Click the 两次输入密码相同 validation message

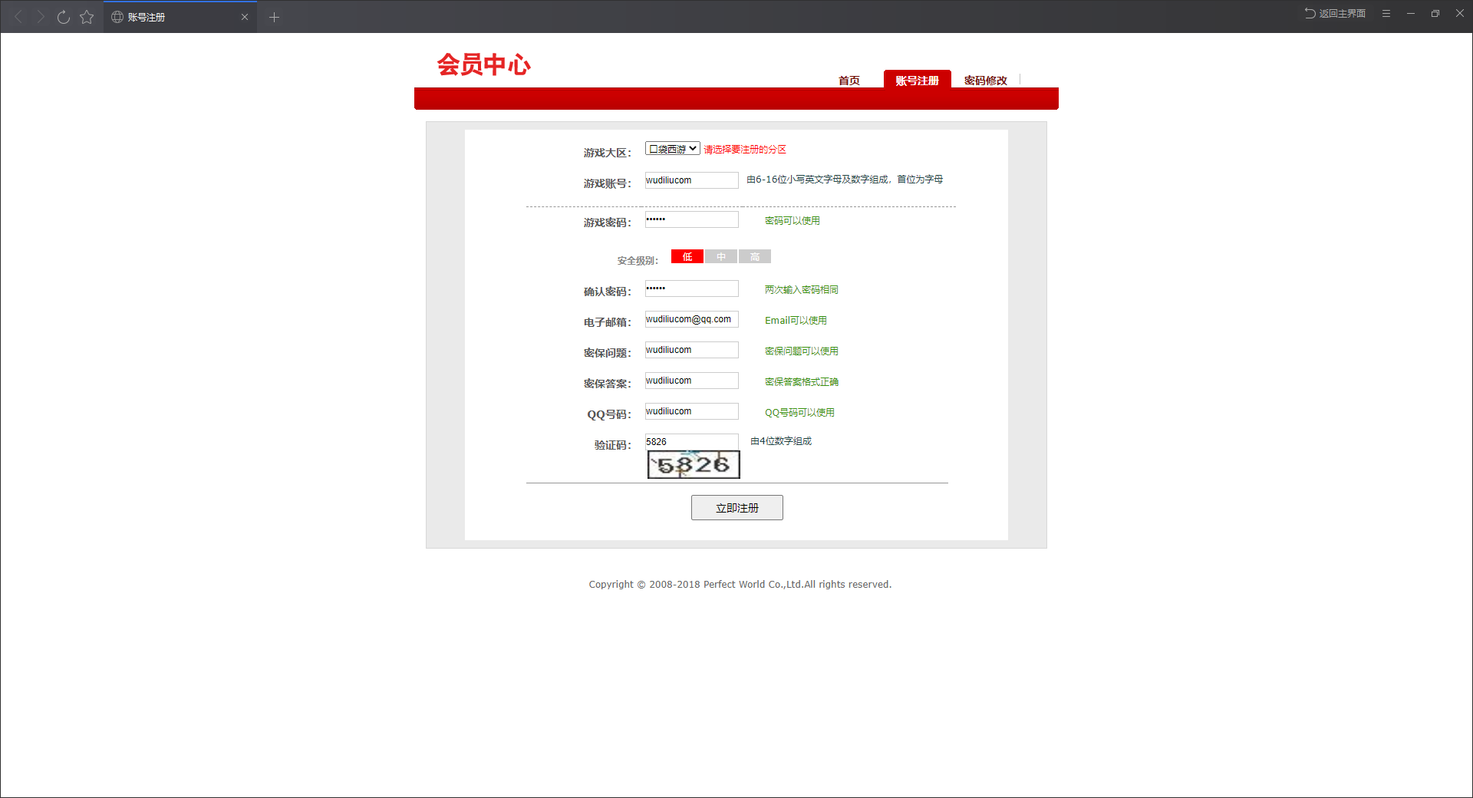pos(802,289)
